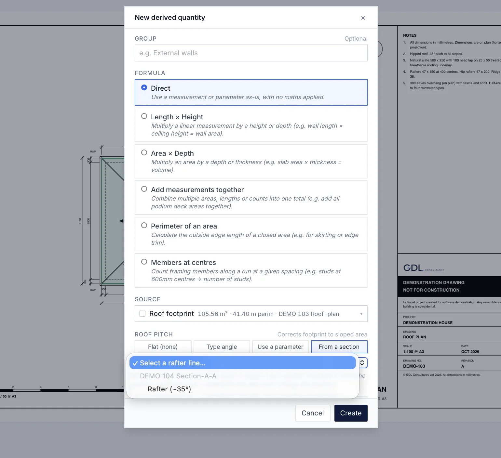Click the 'NOTES' heading on the drawing
501x458 pixels.
pos(410,35)
